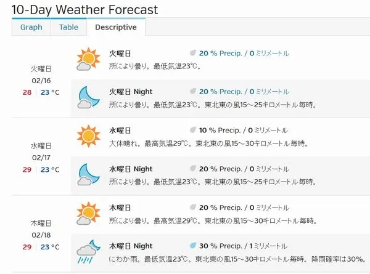370x274 pixels.
Task: Select the 水曜日 02/17 date cell
Action: pyautogui.click(x=41, y=158)
